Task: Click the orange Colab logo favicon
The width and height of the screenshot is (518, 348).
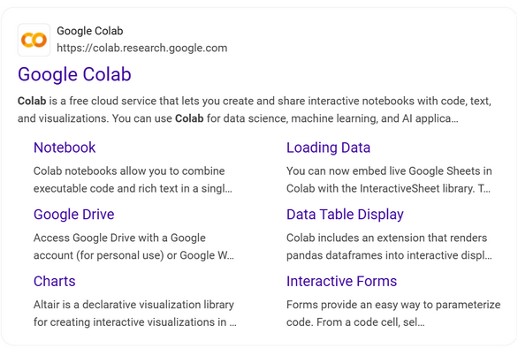Action: (34, 40)
